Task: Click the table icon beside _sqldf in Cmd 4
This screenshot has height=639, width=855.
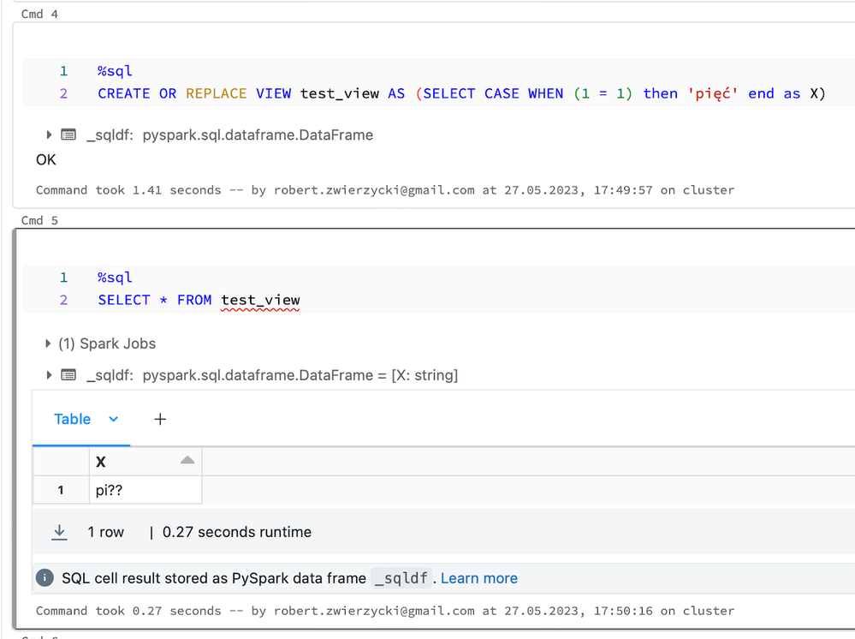Action: pyautogui.click(x=68, y=134)
